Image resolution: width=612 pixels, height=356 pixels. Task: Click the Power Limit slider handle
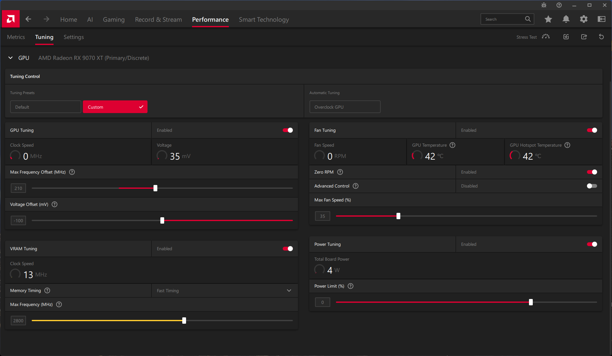coord(531,302)
